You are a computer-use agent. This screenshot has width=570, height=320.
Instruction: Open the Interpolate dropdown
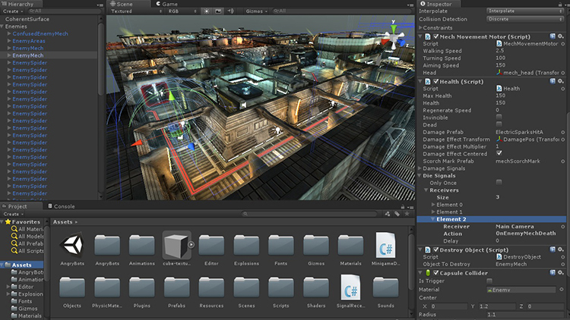[x=525, y=11]
